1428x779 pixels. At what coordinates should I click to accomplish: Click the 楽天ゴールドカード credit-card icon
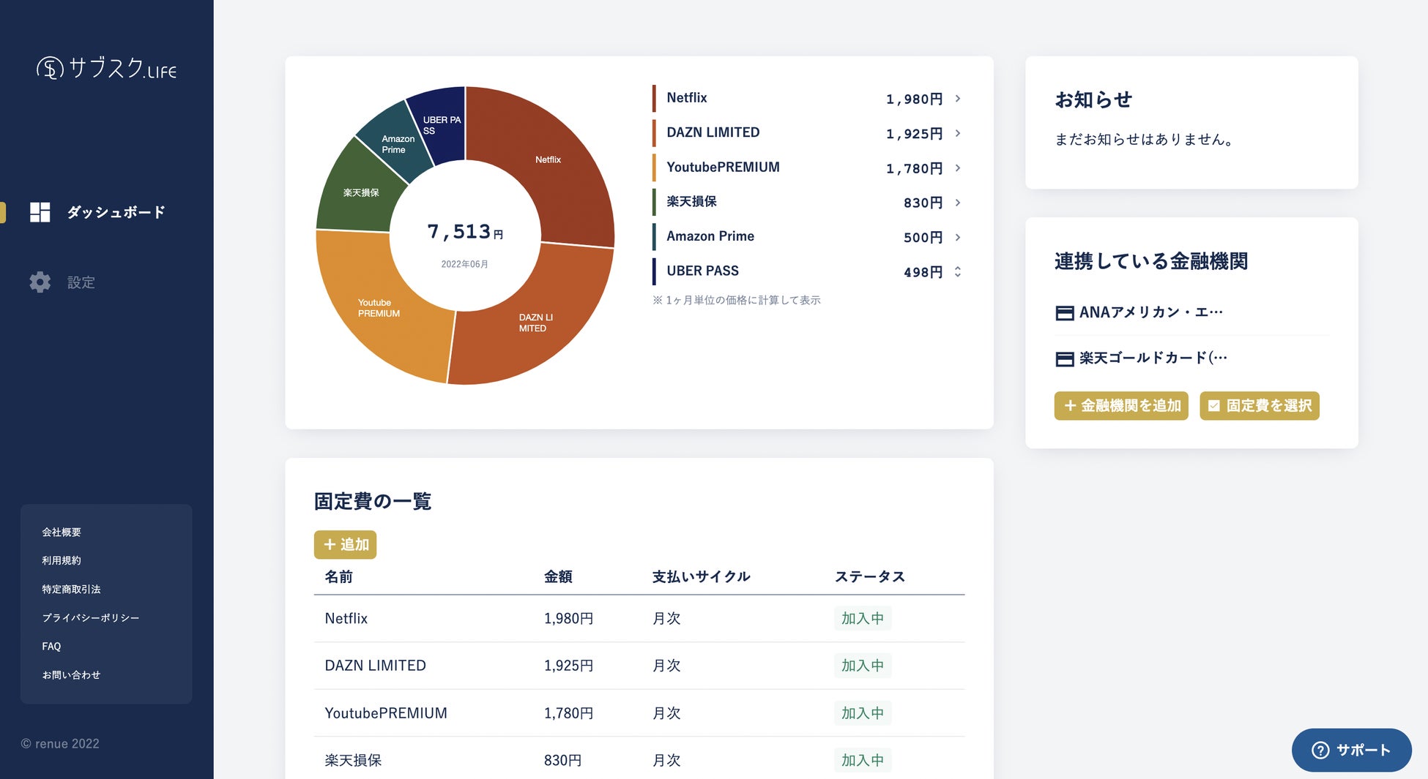1065,358
